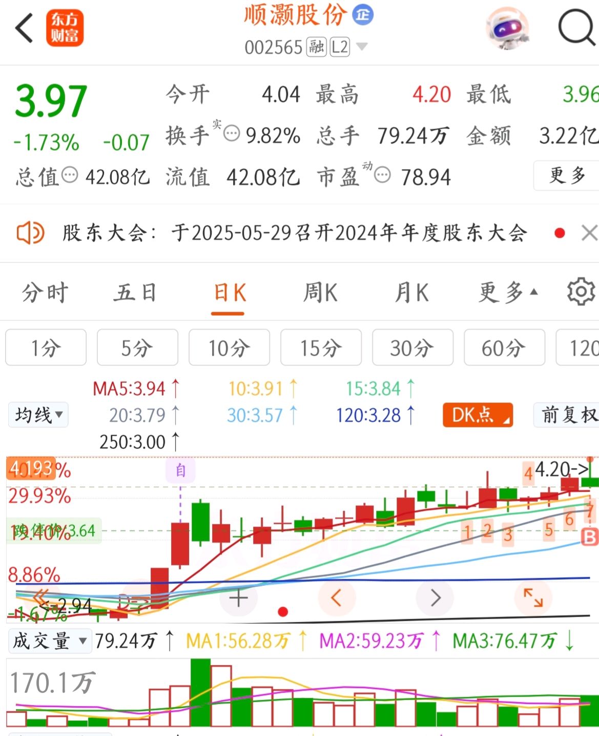Tap the tallest green volume bar
The height and width of the screenshot is (736, 599).
click(x=200, y=692)
